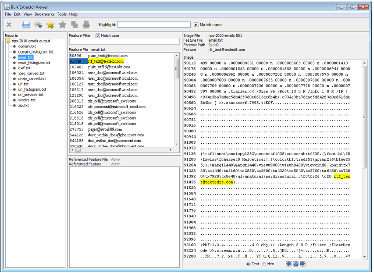The height and width of the screenshot is (273, 374).
Task: Click the gray X close icon in toolbar
Action: point(9,25)
